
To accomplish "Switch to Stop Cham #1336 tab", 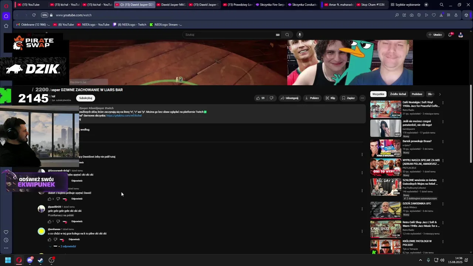I will tap(370, 4).
